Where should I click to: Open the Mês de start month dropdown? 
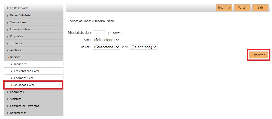point(106,47)
